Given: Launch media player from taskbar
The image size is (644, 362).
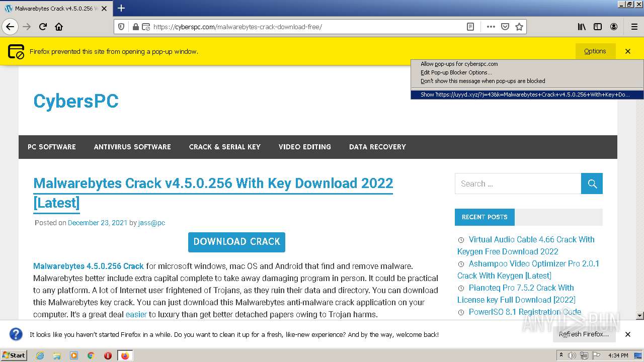Looking at the screenshot, I should click(74, 355).
